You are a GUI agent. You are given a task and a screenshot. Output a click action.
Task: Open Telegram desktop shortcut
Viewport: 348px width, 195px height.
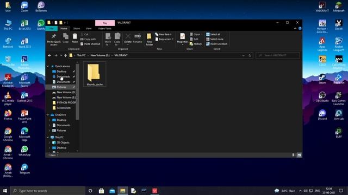[x=24, y=168]
